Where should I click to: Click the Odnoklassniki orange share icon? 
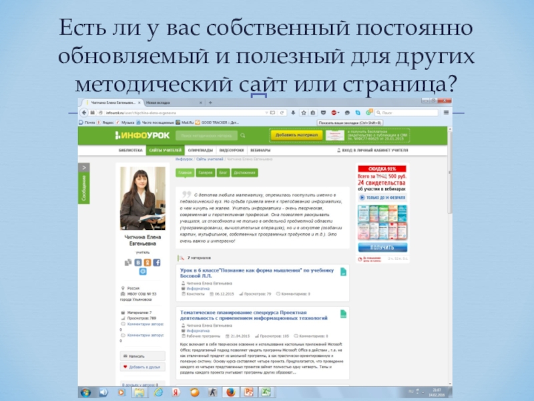147,262
